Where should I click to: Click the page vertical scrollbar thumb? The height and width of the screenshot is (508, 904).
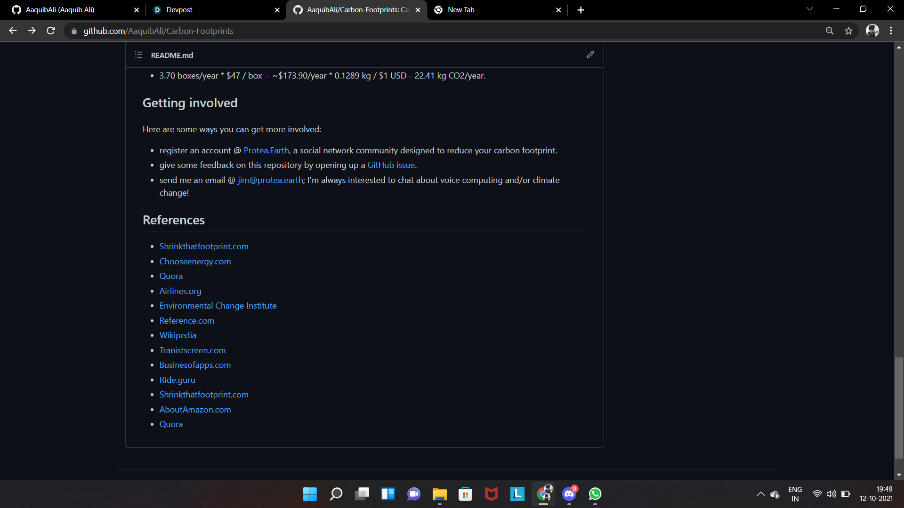click(898, 407)
